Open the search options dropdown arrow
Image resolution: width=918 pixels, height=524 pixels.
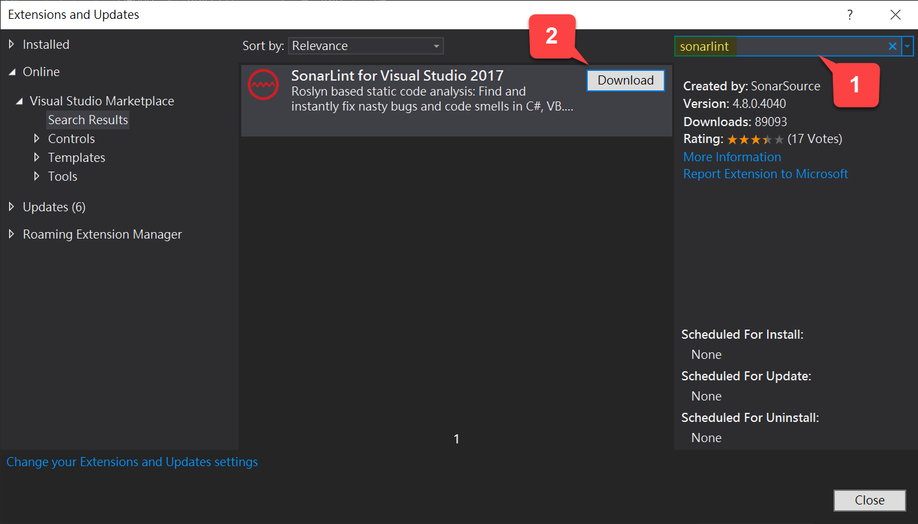[x=908, y=46]
